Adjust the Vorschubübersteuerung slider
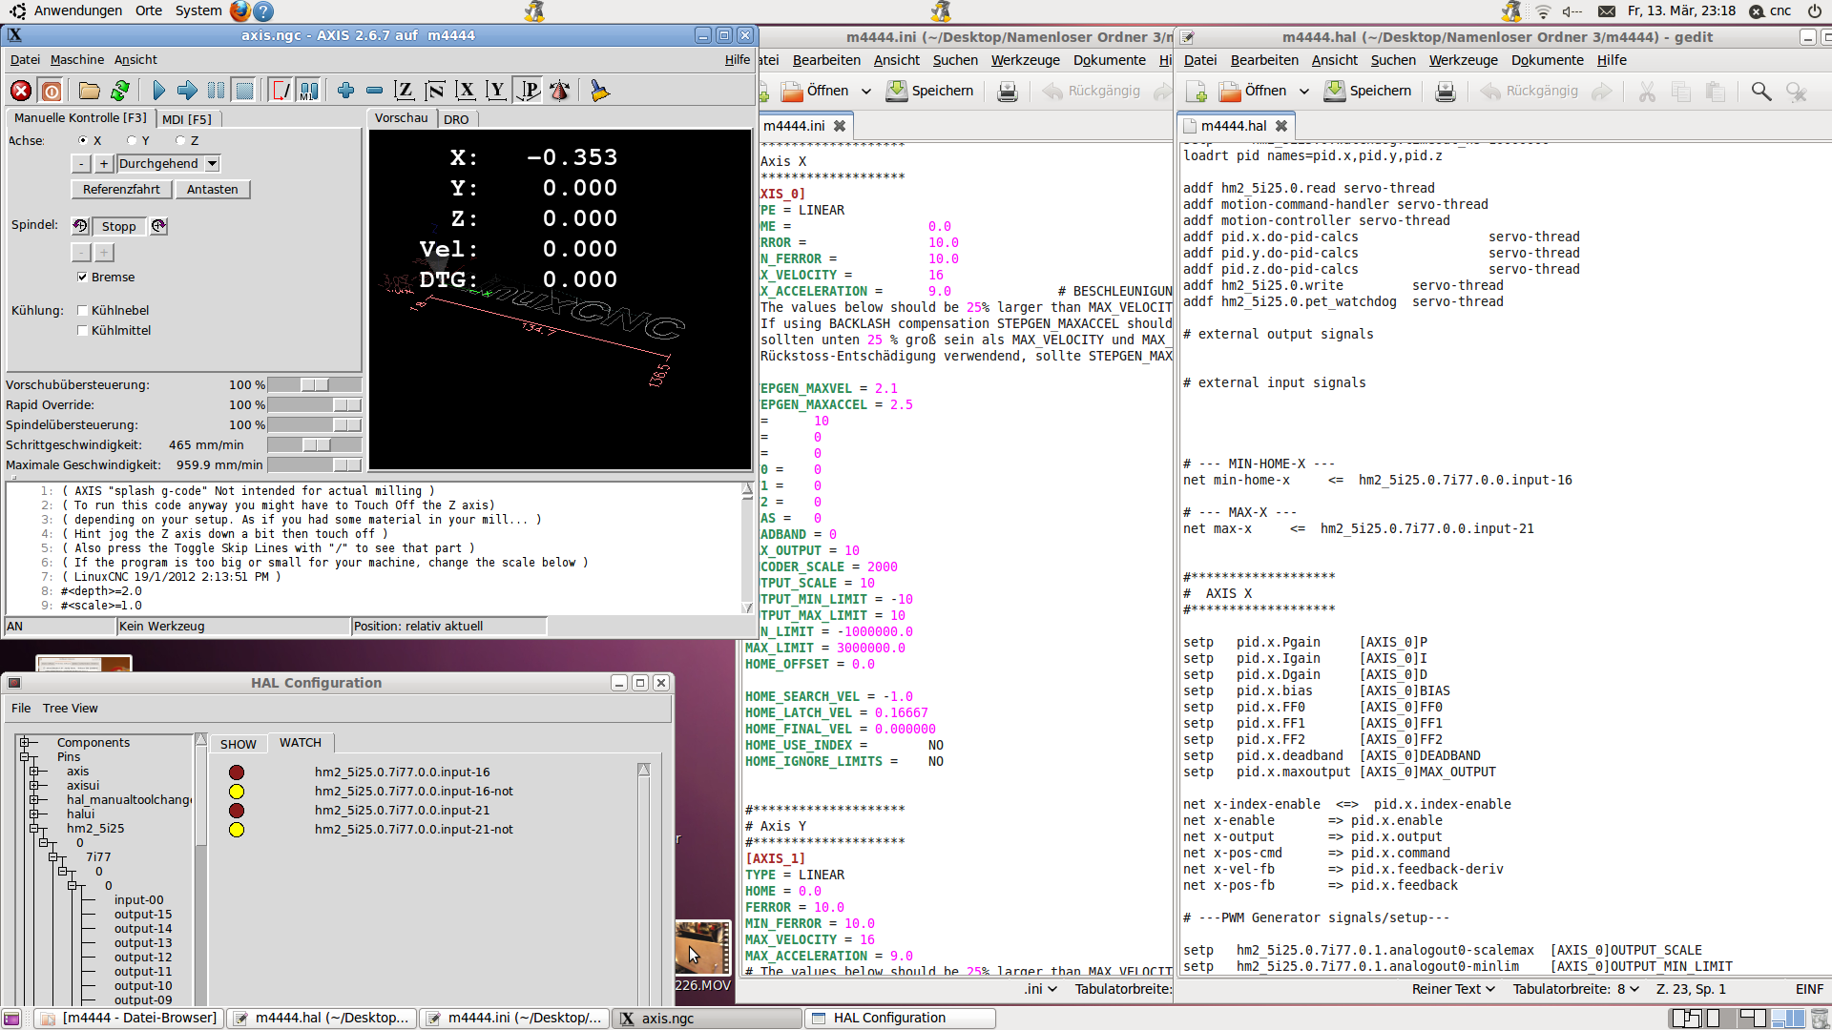The image size is (1832, 1030). (315, 385)
